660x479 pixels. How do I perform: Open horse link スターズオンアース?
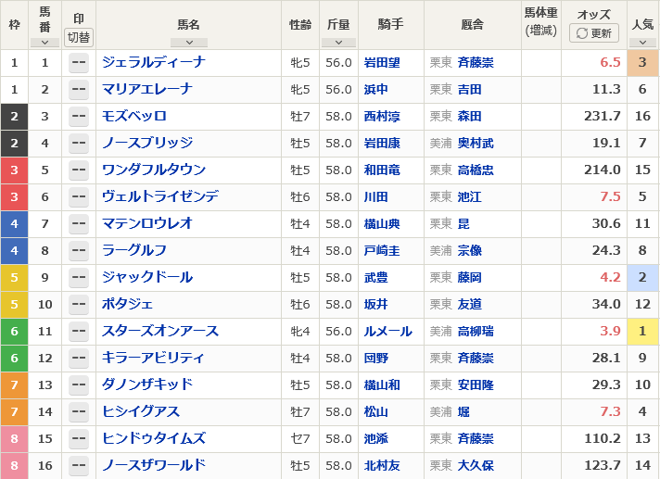(160, 331)
